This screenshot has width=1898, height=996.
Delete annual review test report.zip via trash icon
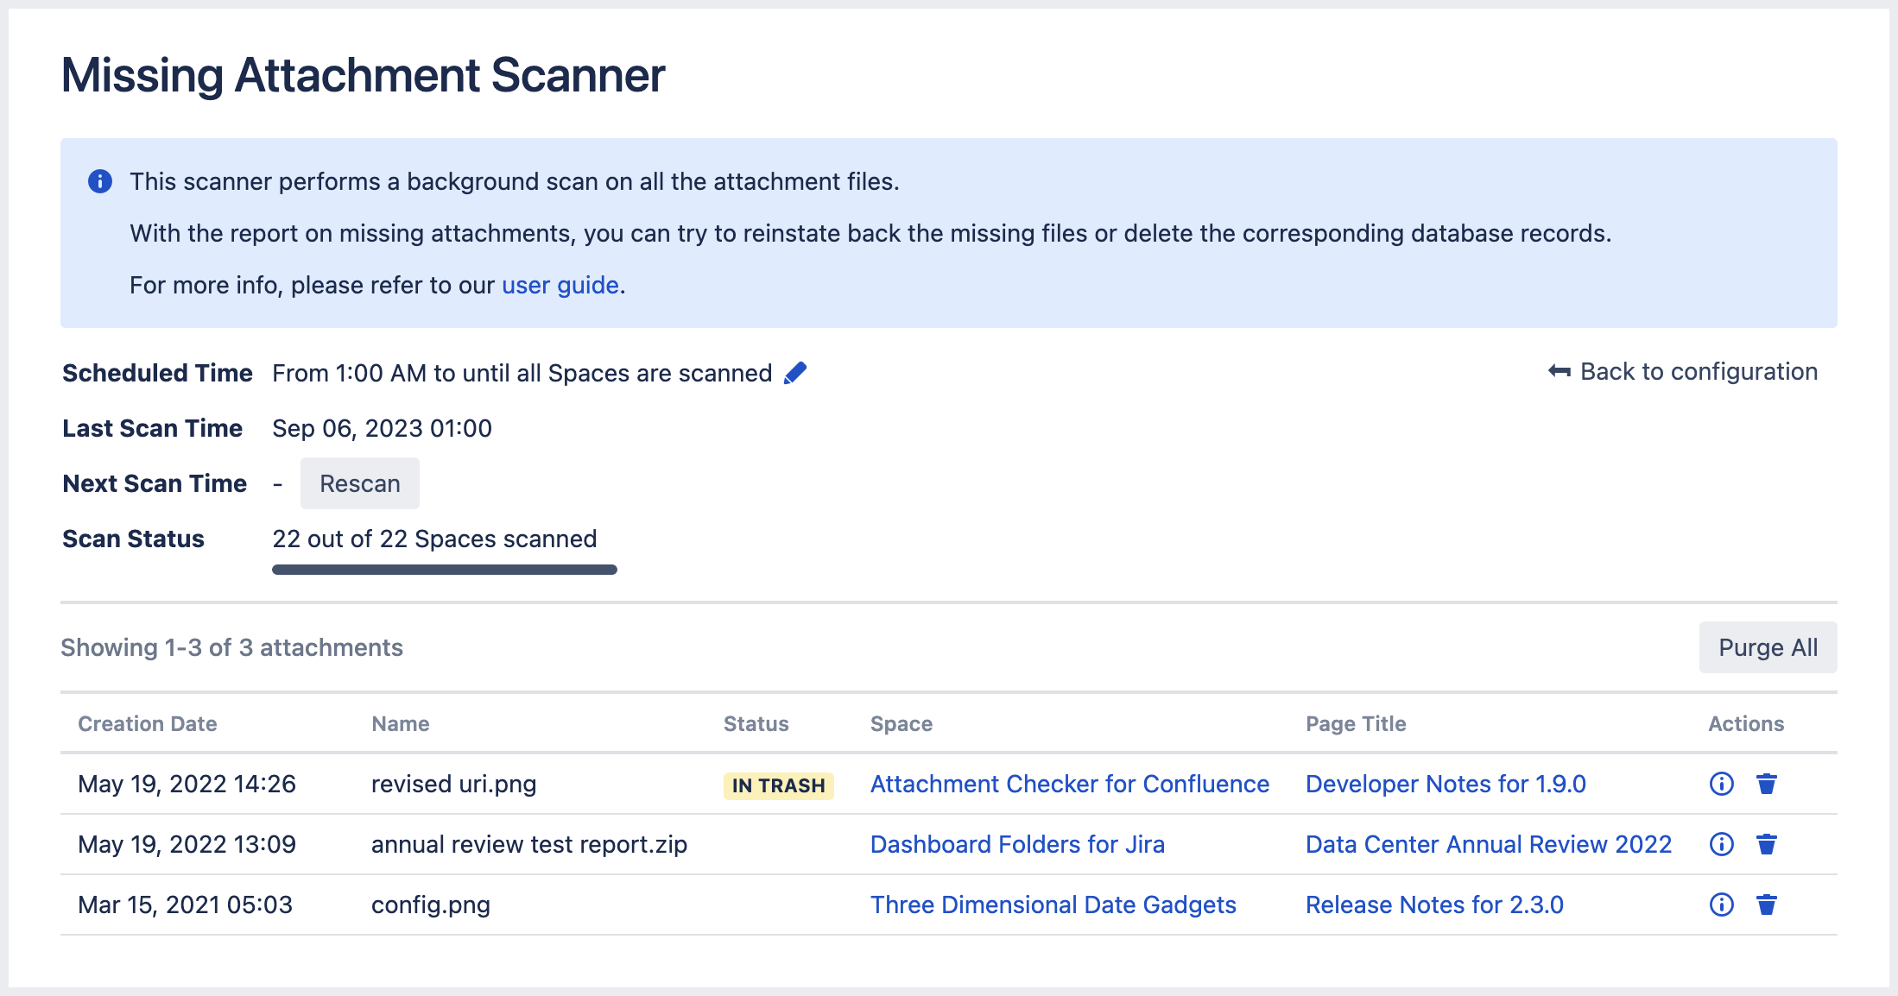click(1767, 844)
